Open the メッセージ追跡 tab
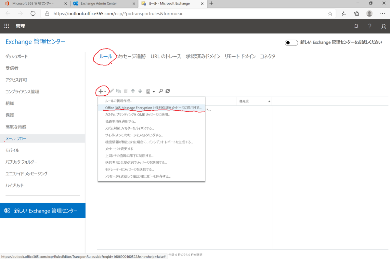This screenshot has height=259, width=390. (x=132, y=56)
